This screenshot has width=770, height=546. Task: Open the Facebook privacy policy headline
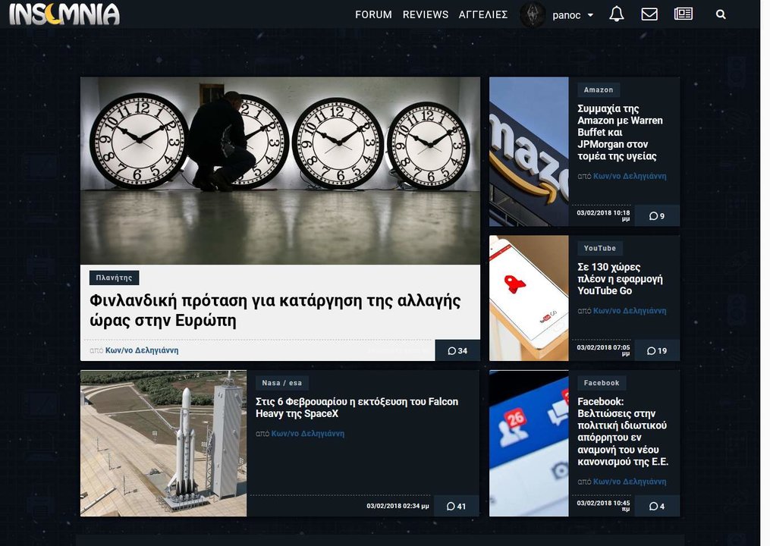[623, 431]
